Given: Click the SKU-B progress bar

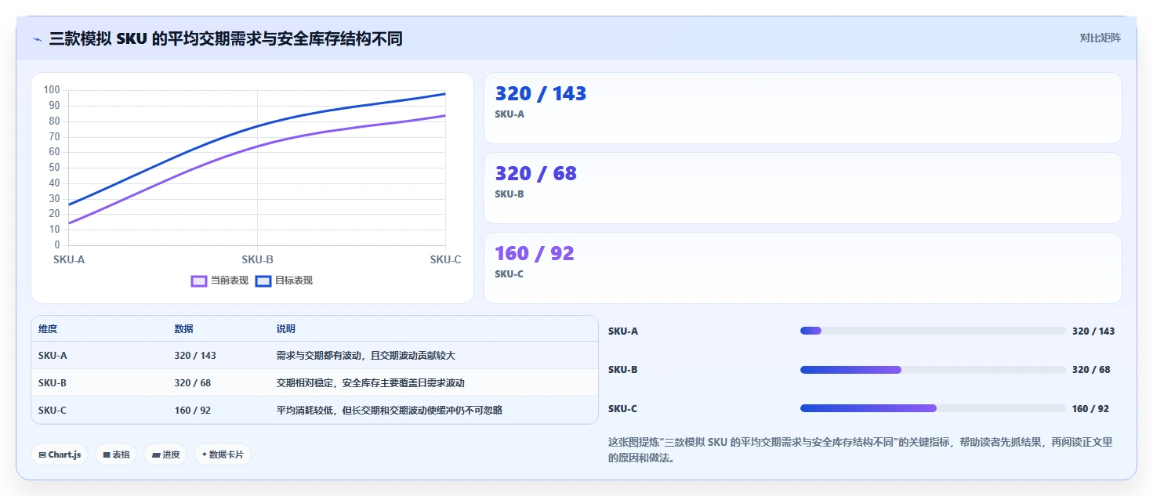Looking at the screenshot, I should (933, 369).
